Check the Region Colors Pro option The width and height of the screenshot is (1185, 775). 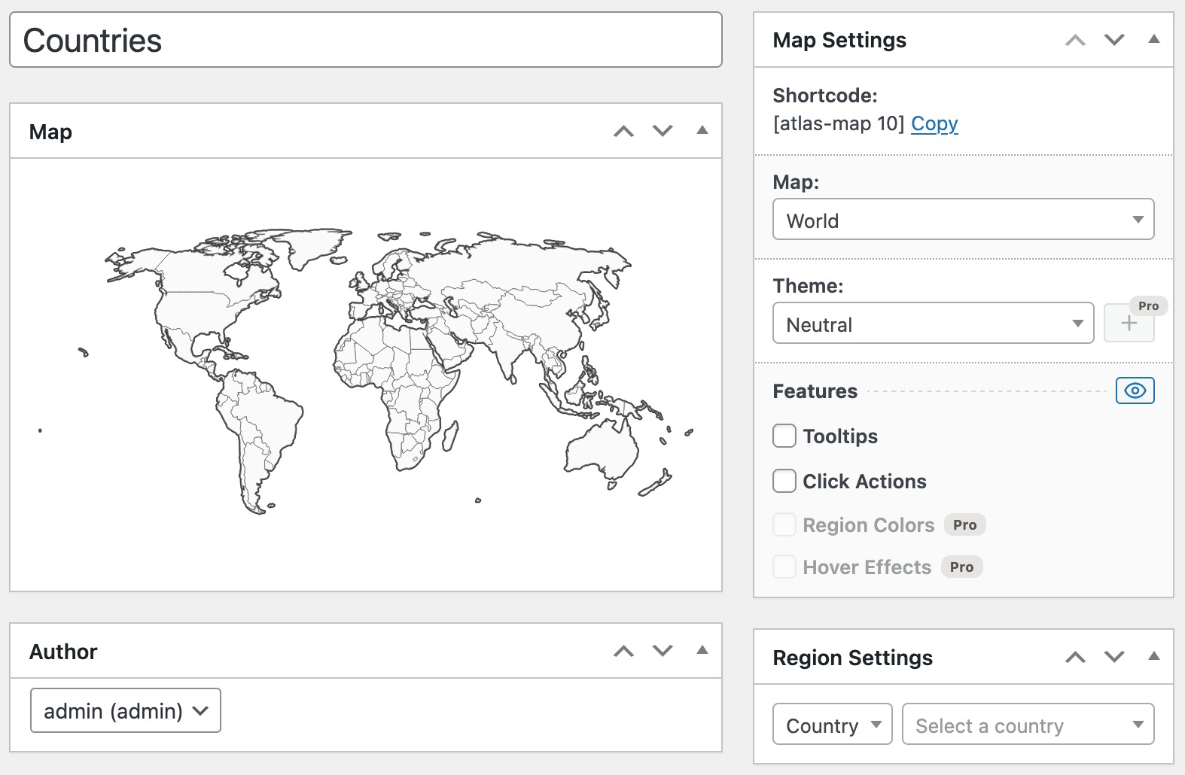point(784,524)
